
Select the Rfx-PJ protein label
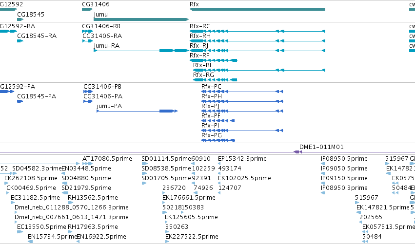coord(210,106)
